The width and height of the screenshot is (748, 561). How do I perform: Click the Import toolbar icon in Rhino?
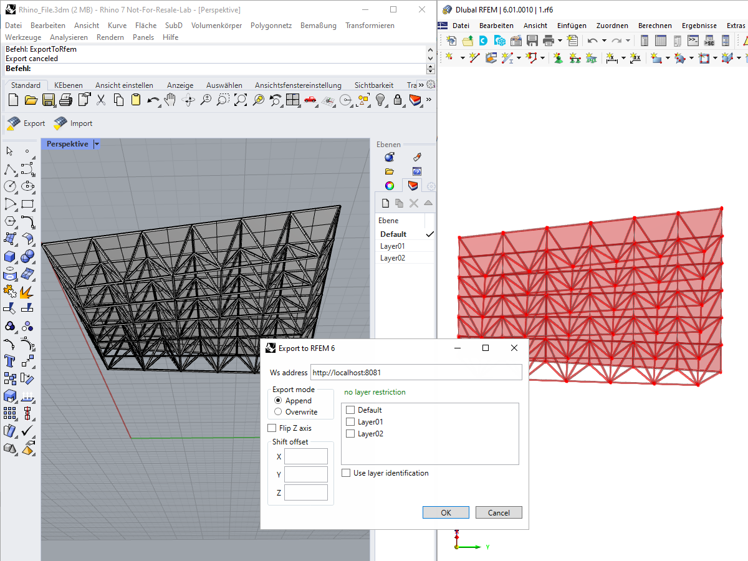pos(73,123)
